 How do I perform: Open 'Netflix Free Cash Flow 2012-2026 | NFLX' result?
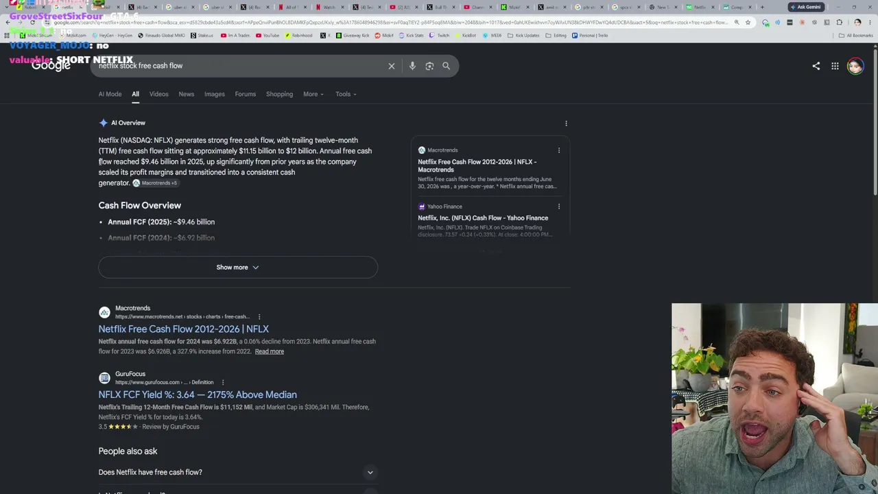tap(184, 329)
